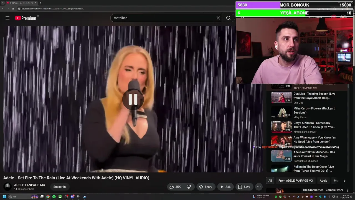Open ADELE FANPAGE MX channel name link
This screenshot has width=355, height=200.
30,185
